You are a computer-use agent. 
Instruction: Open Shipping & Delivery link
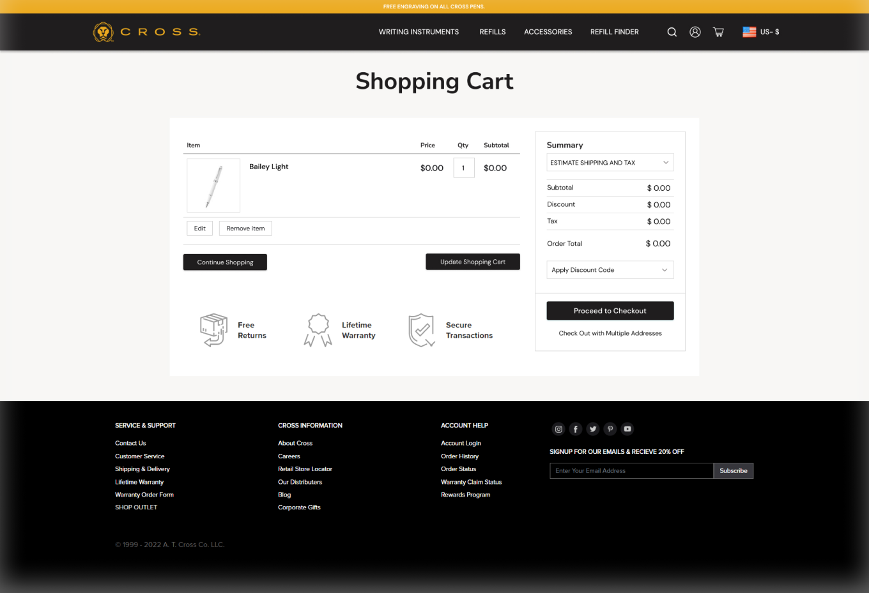142,469
